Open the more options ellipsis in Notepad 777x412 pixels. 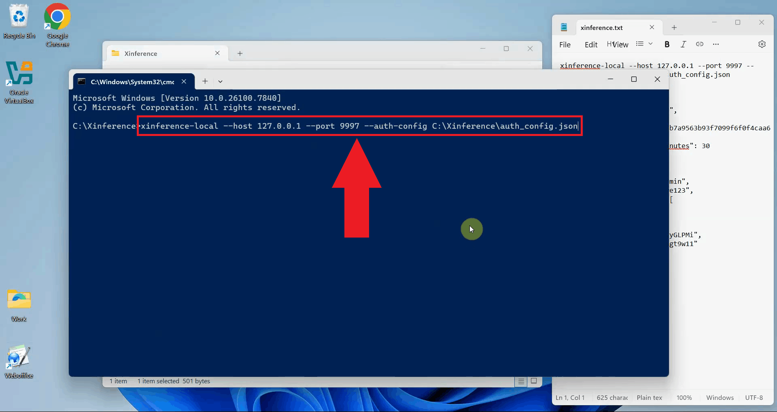pyautogui.click(x=716, y=44)
